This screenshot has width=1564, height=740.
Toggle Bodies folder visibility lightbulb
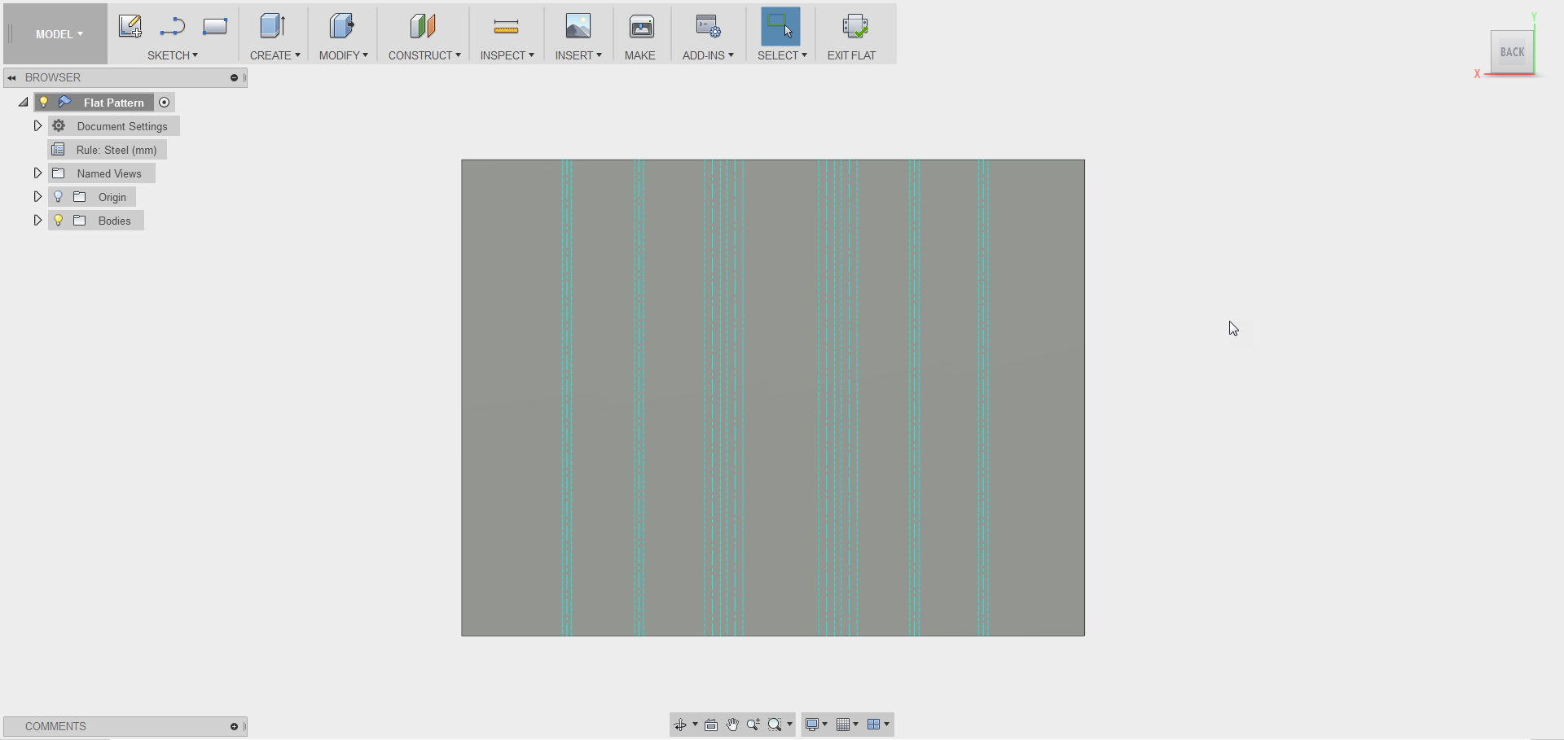(59, 221)
